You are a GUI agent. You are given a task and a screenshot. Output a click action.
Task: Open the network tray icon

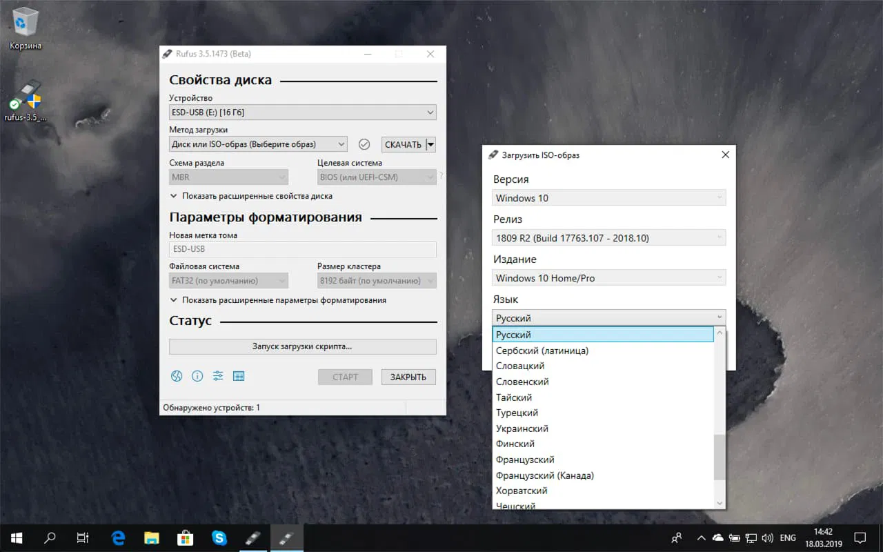pyautogui.click(x=751, y=538)
